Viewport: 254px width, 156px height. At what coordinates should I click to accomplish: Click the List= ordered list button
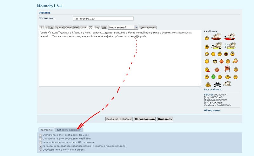coord(83,27)
